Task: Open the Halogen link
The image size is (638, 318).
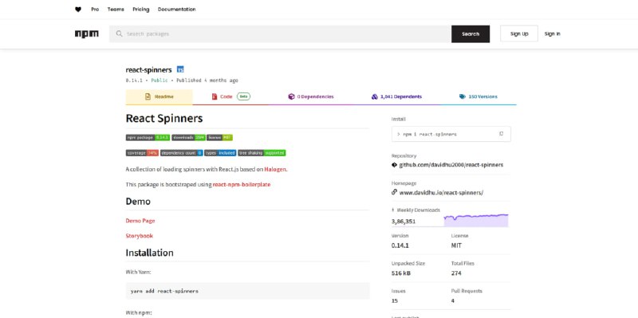Action: (x=275, y=169)
